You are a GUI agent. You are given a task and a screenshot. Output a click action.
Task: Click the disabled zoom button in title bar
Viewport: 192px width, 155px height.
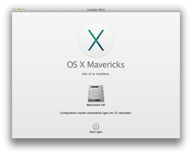point(23,10)
